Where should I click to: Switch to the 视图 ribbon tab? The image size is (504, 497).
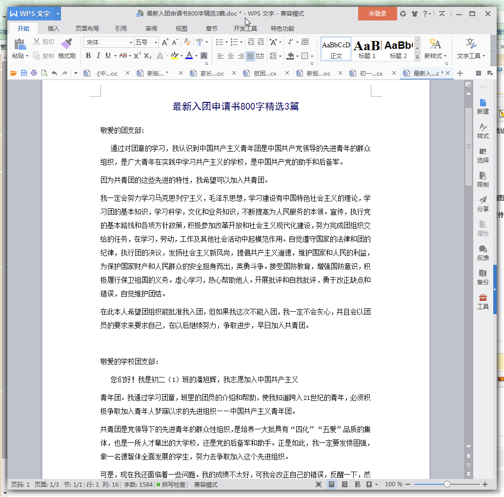click(181, 29)
